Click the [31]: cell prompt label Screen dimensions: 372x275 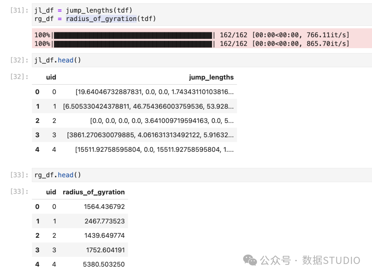[19, 10]
